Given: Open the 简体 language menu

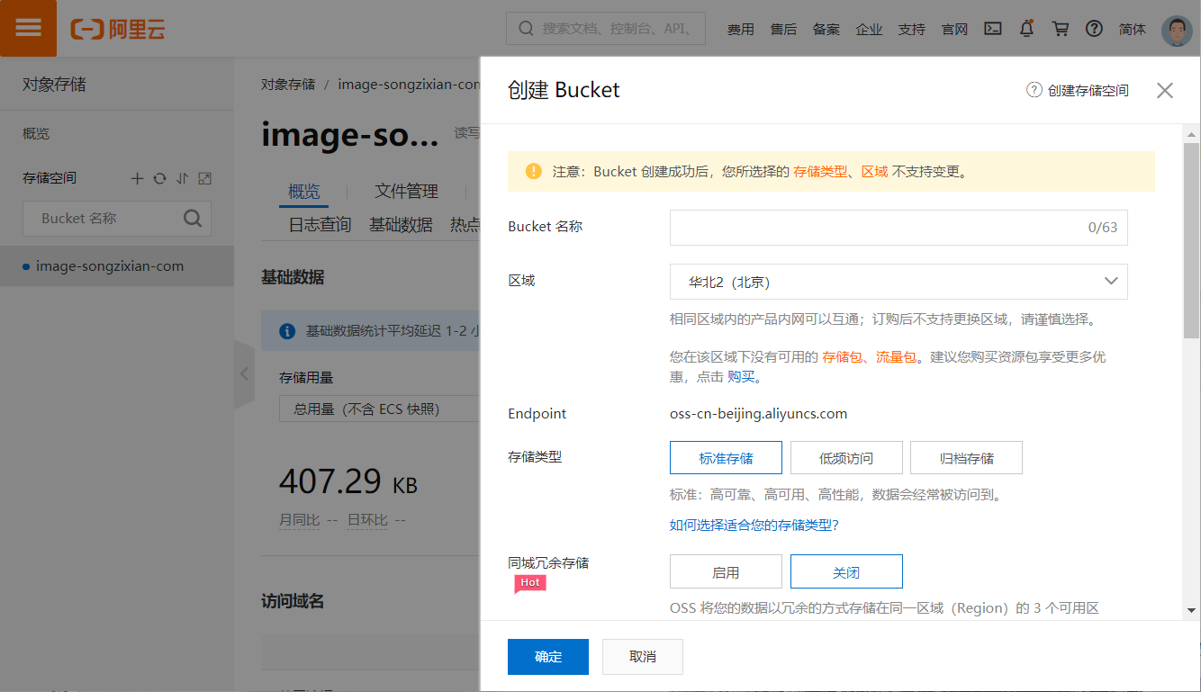Looking at the screenshot, I should [x=1133, y=29].
